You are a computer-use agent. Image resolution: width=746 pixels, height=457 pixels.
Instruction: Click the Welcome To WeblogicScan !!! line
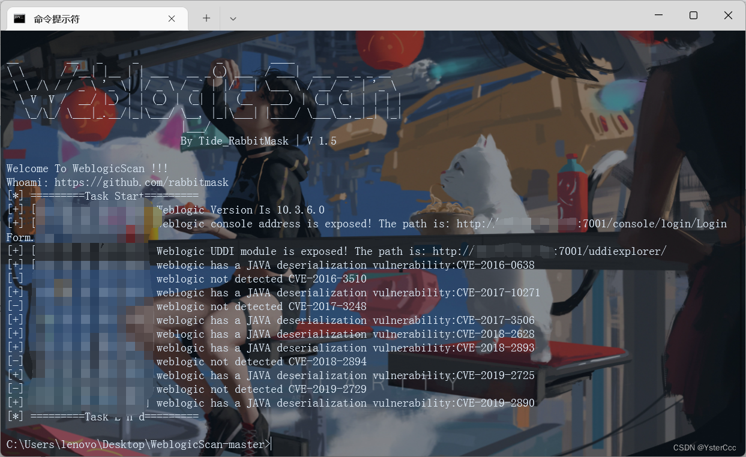click(88, 169)
